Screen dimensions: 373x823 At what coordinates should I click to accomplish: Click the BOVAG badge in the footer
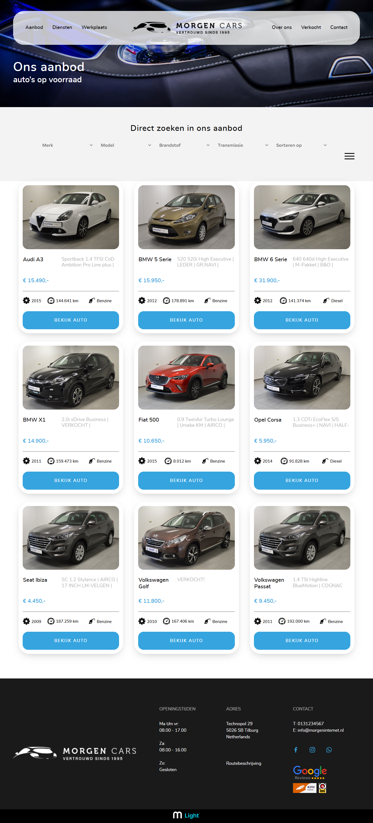coord(322,788)
